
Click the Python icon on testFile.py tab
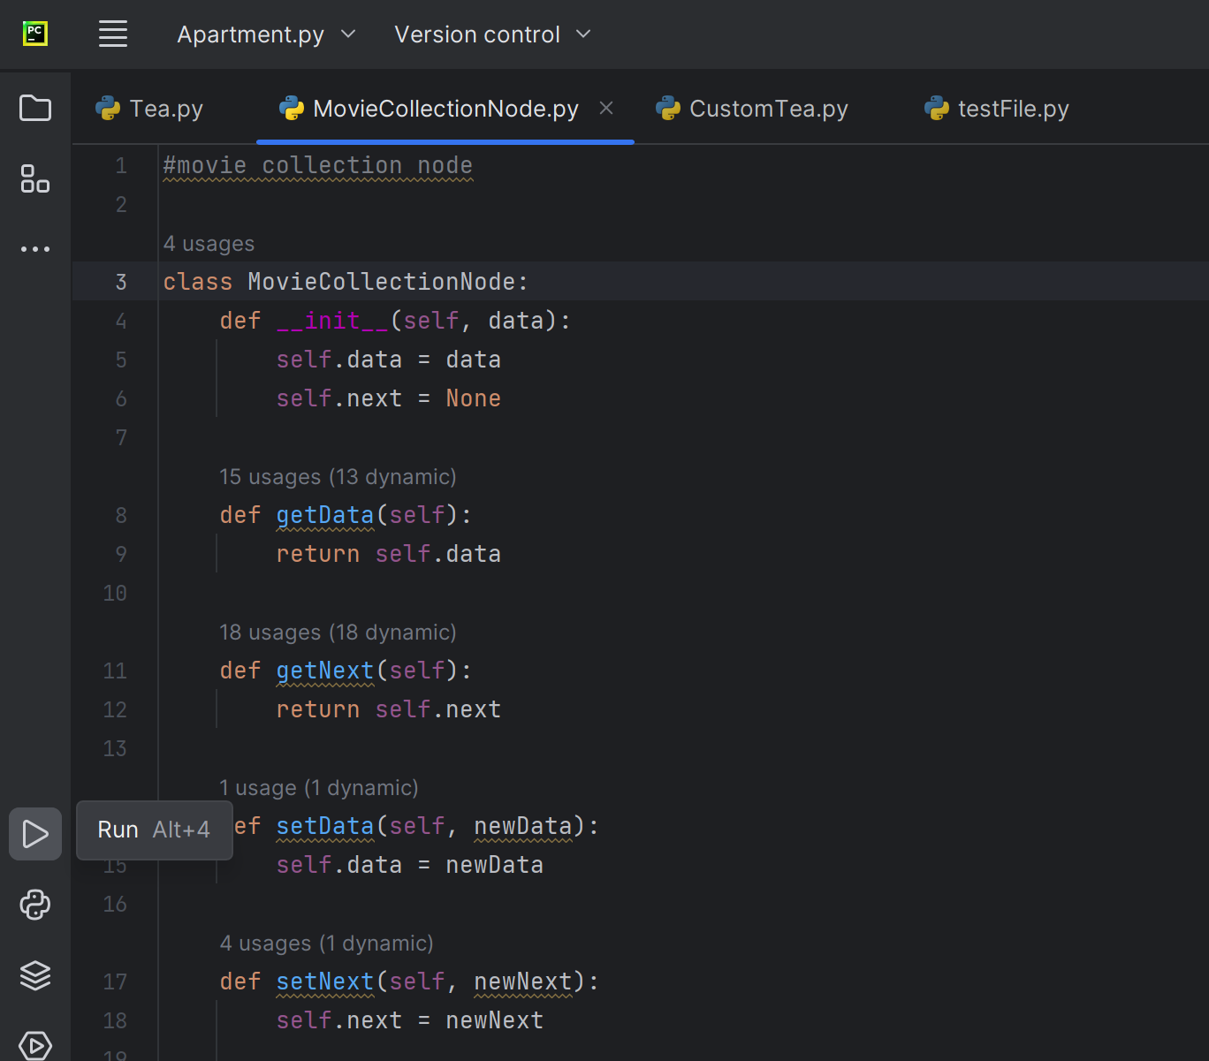tap(937, 109)
